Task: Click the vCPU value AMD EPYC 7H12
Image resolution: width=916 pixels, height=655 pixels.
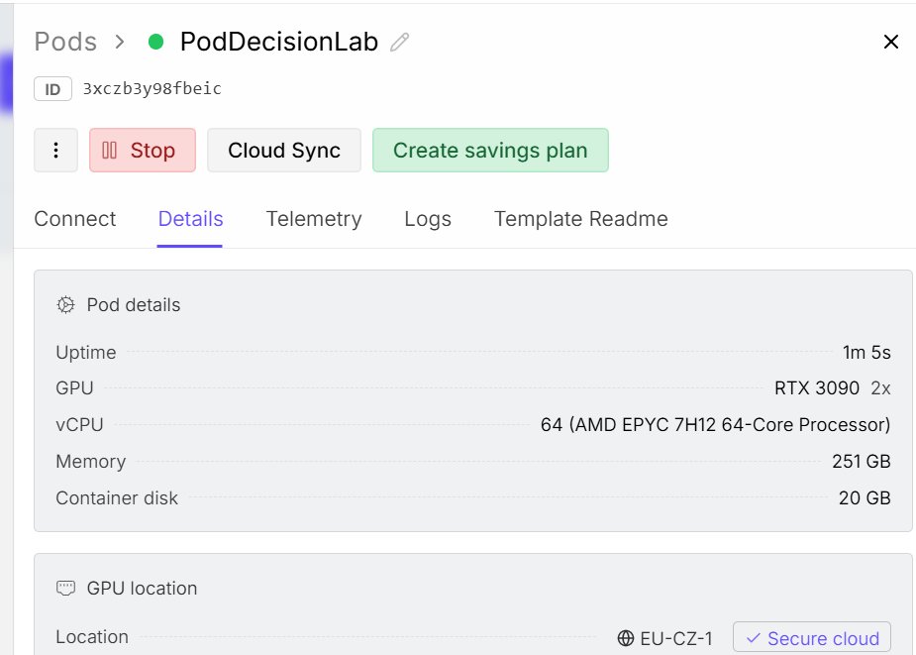Action: point(715,424)
